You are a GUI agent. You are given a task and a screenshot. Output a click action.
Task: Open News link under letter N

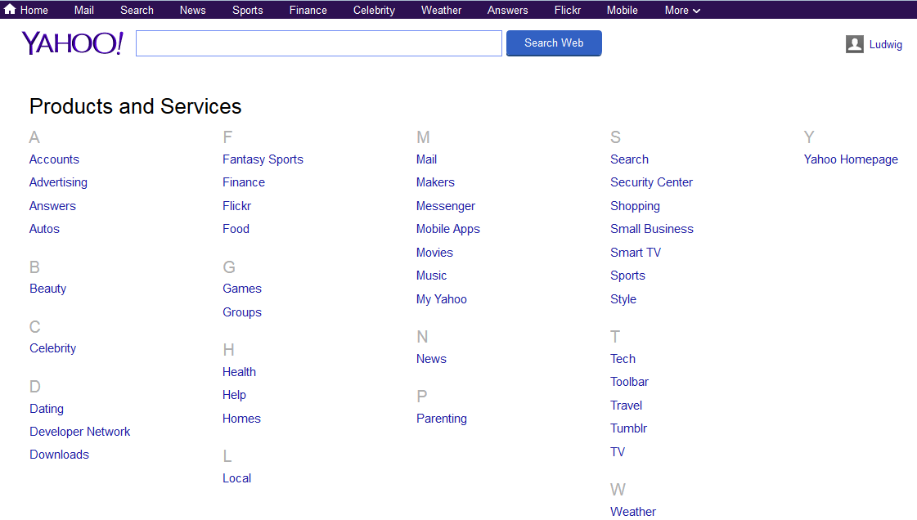(x=432, y=359)
